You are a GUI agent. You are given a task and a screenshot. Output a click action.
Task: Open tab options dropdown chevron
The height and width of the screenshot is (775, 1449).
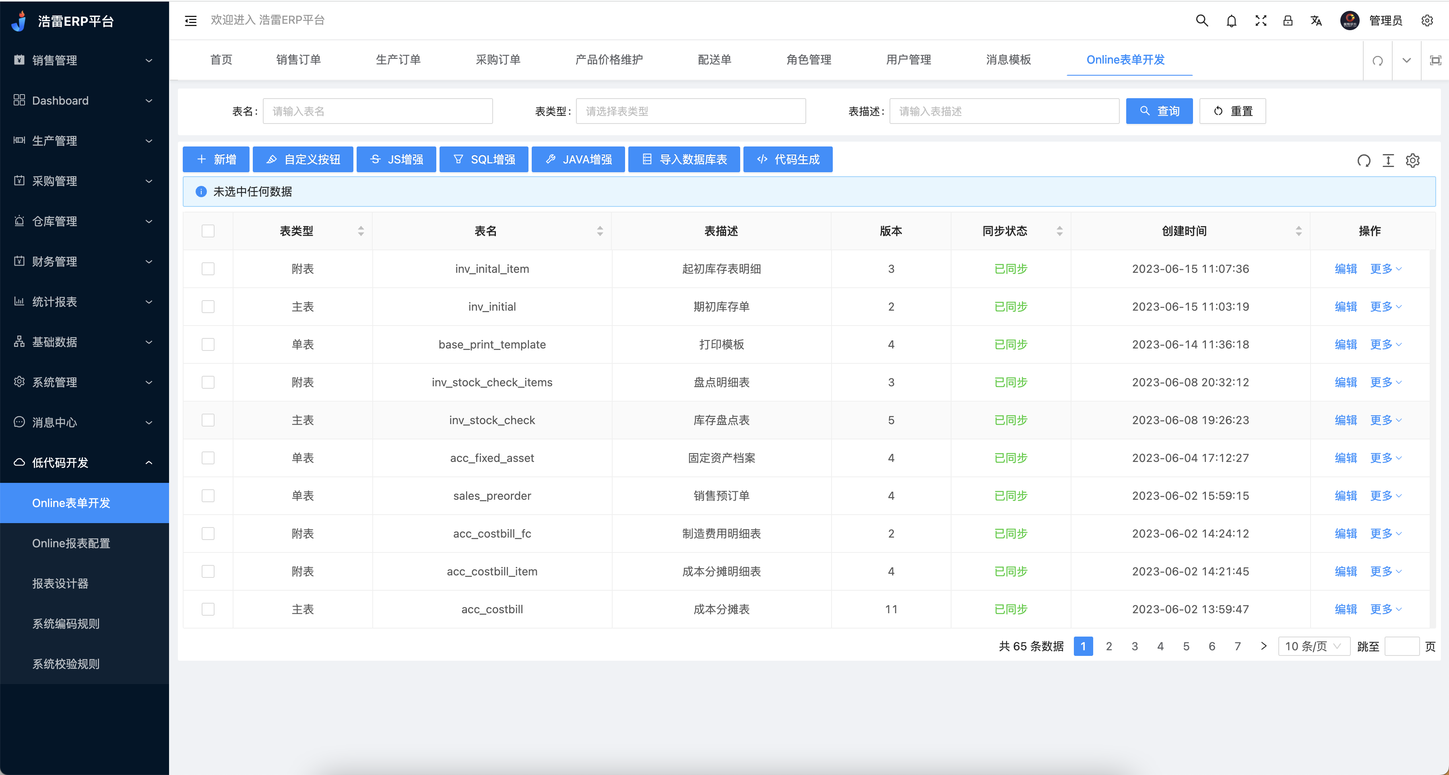pos(1406,60)
